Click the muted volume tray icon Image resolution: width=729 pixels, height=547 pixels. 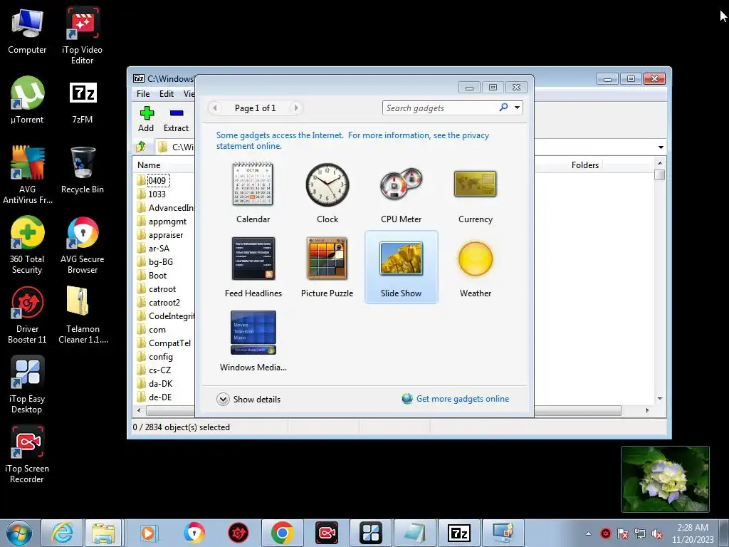(x=657, y=534)
